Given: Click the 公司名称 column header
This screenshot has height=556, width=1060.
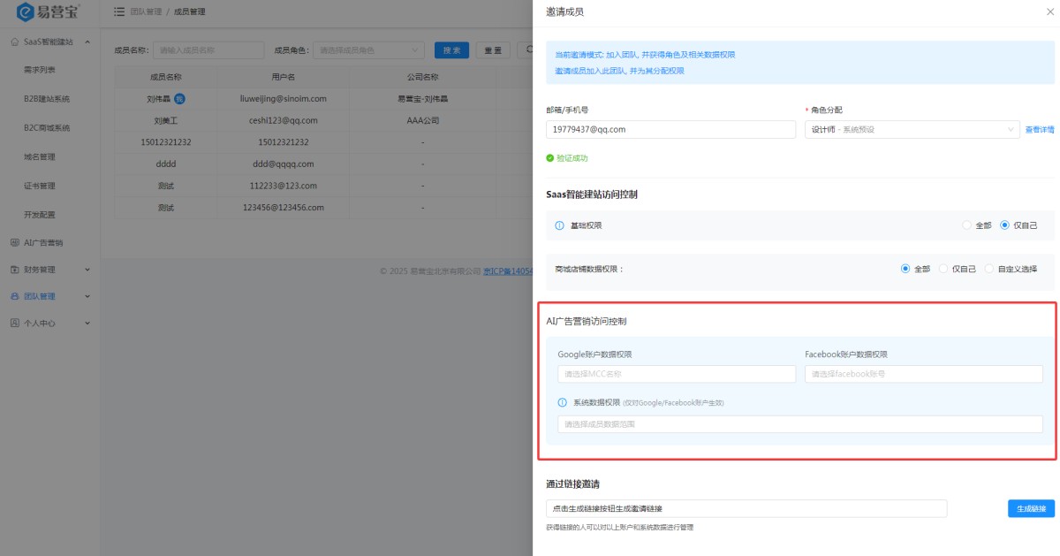Looking at the screenshot, I should 423,77.
